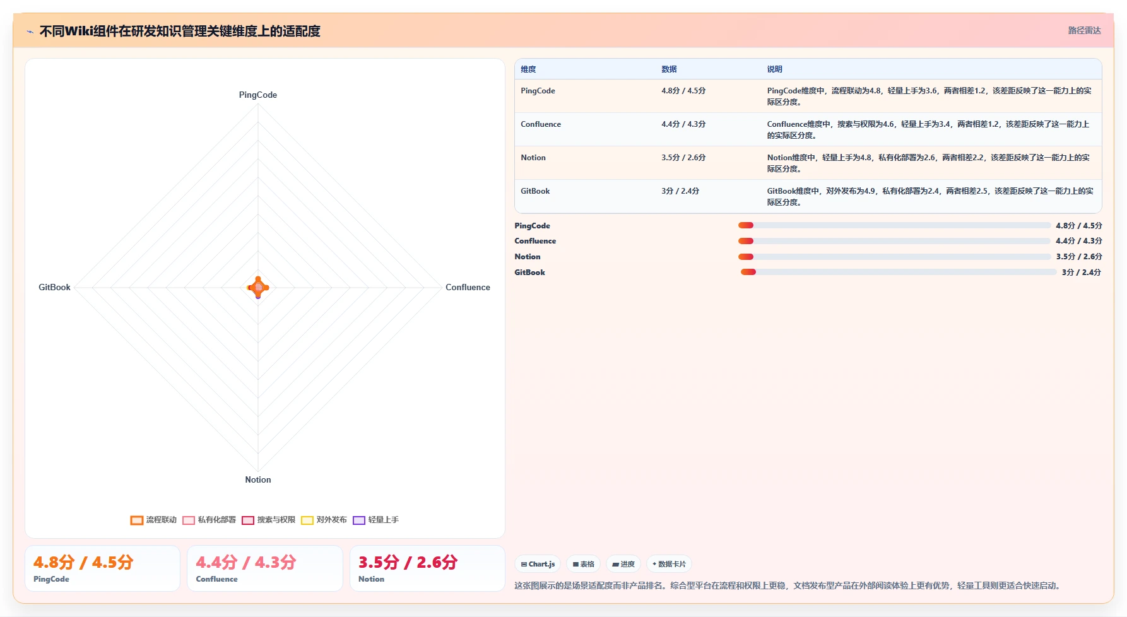Open the Notion 3.5分 data card
This screenshot has width=1127, height=617.
coord(427,568)
